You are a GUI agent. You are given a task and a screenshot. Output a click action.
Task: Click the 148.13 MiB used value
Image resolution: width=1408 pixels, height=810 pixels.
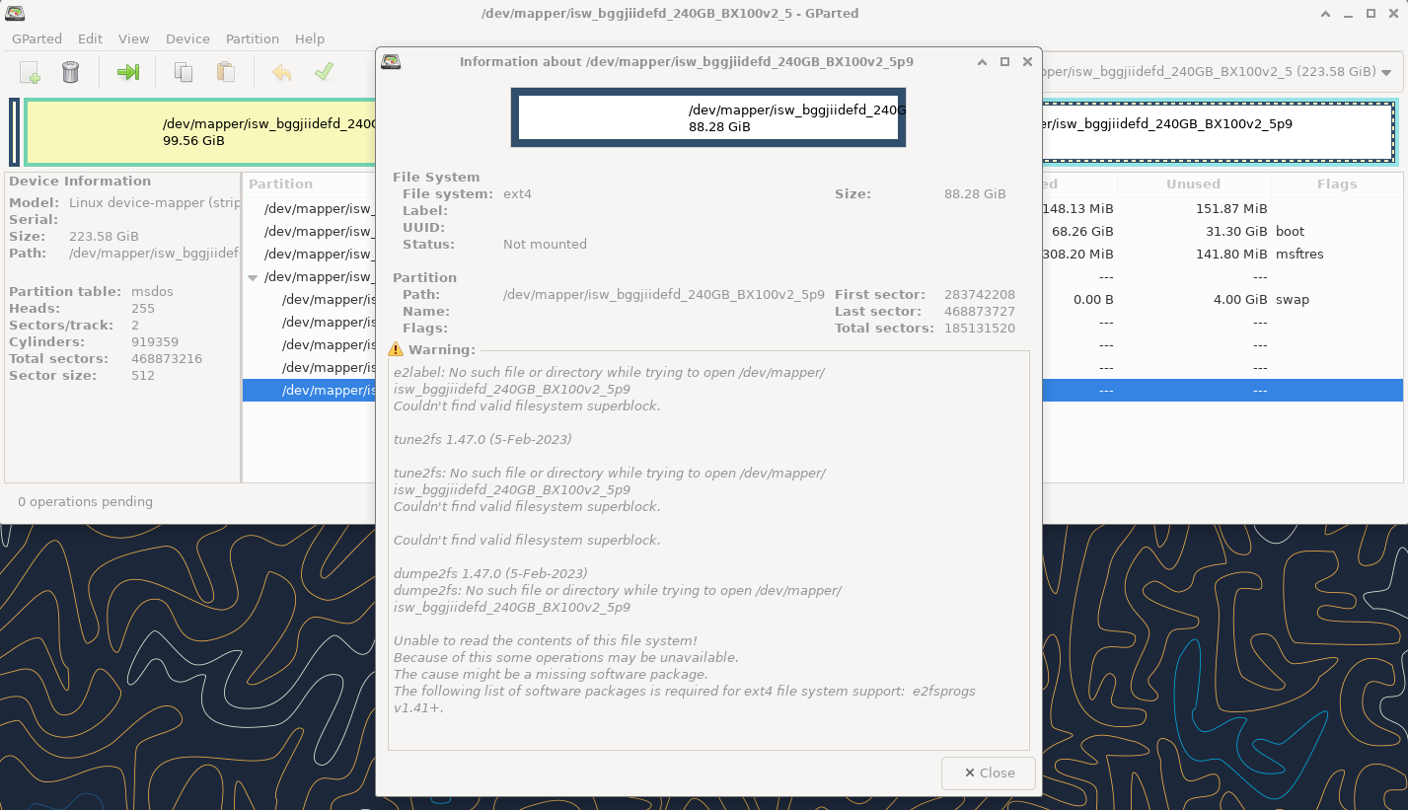tap(1077, 209)
